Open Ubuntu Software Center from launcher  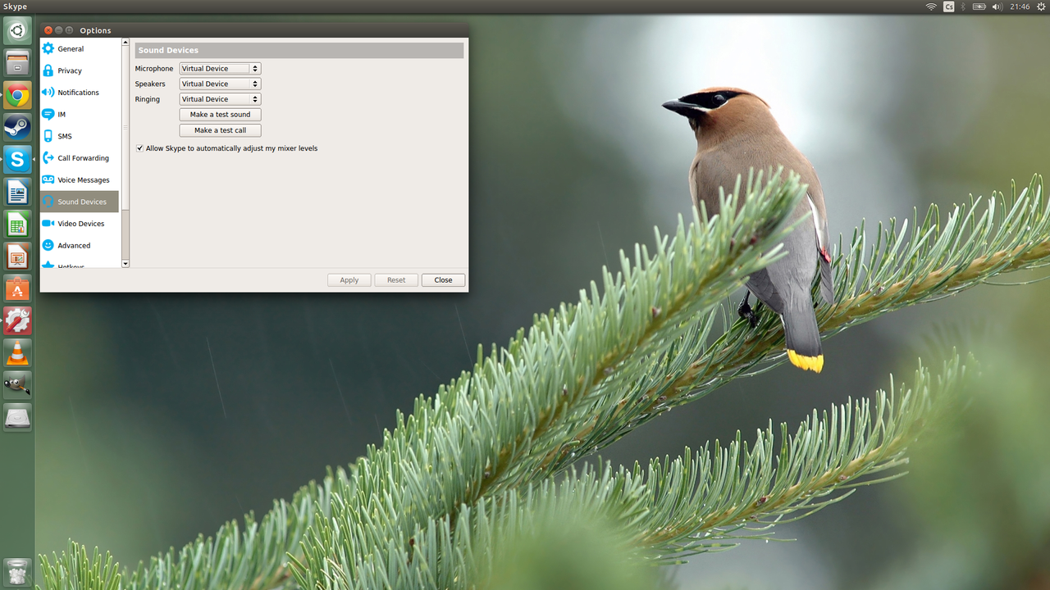(x=17, y=288)
